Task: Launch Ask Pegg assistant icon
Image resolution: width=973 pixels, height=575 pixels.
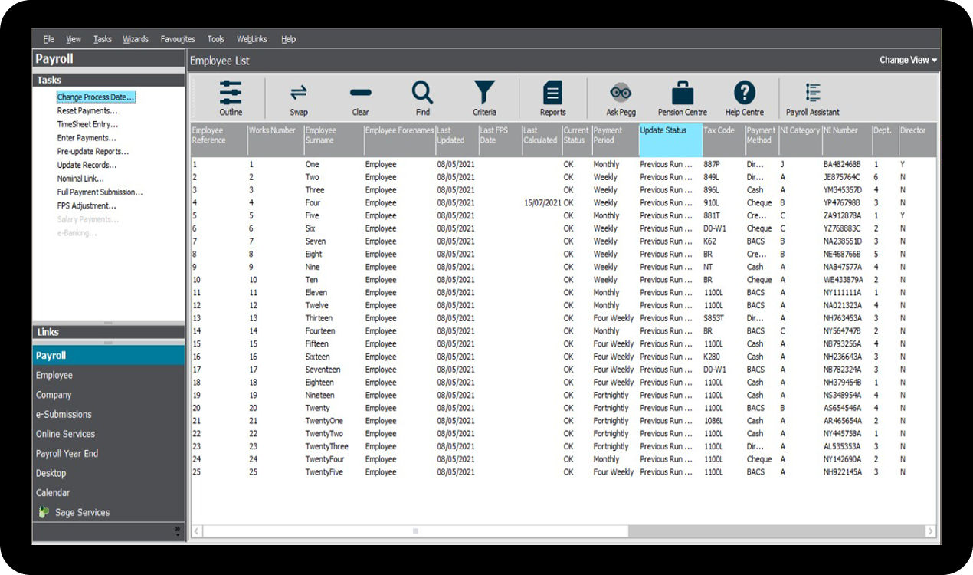Action: pyautogui.click(x=621, y=94)
